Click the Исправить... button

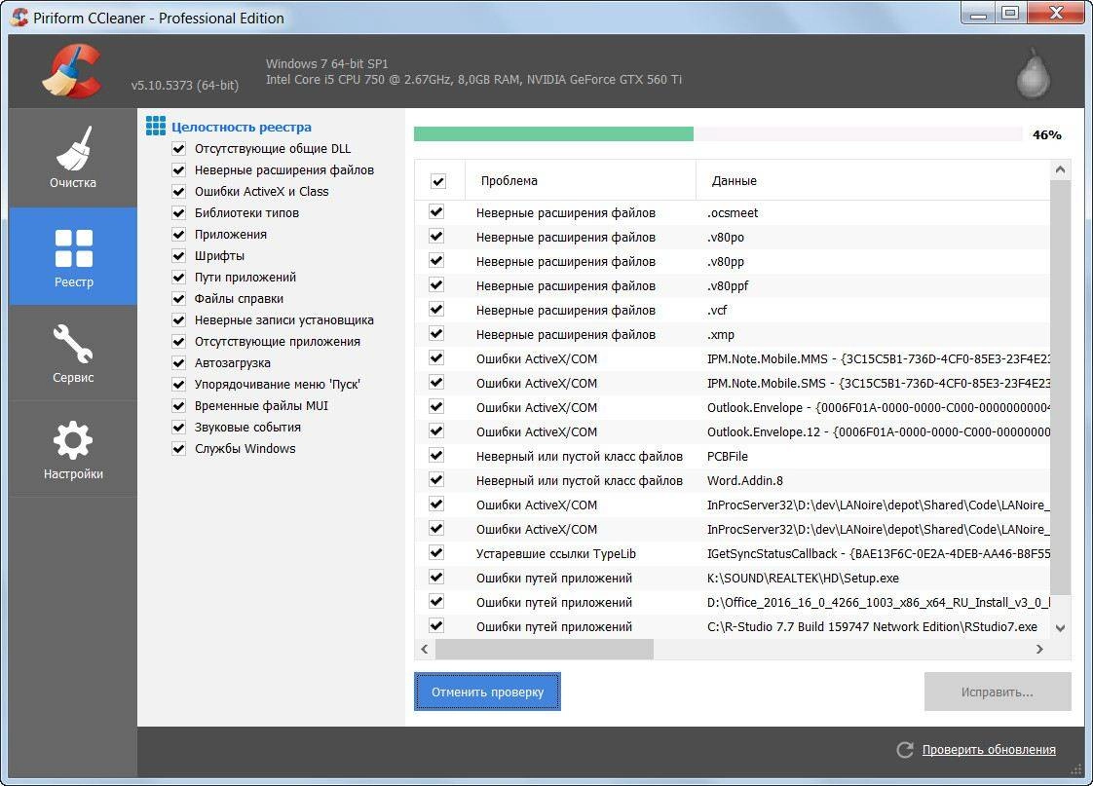998,692
